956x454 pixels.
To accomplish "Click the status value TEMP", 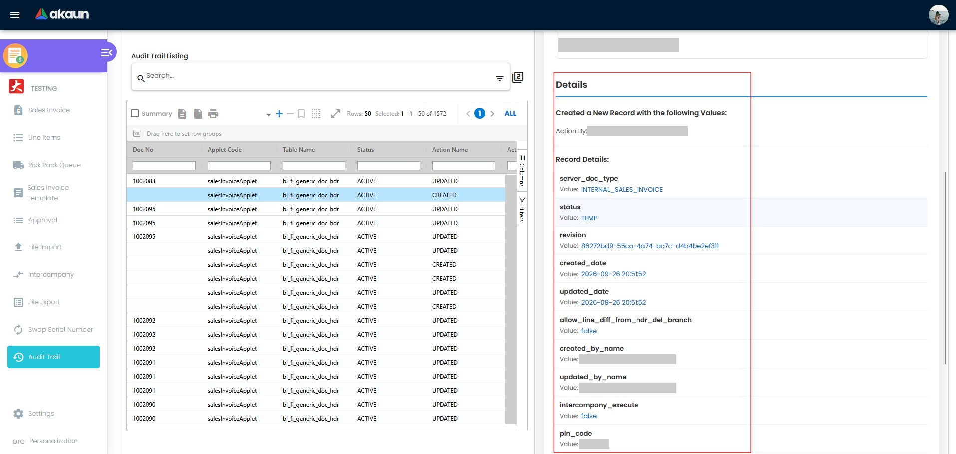I will point(589,218).
